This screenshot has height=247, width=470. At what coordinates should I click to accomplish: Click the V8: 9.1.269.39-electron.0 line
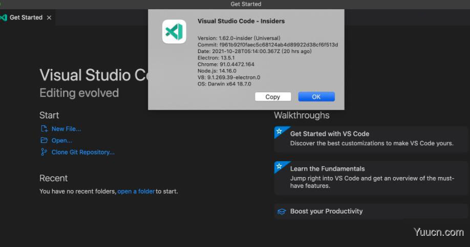tap(229, 78)
